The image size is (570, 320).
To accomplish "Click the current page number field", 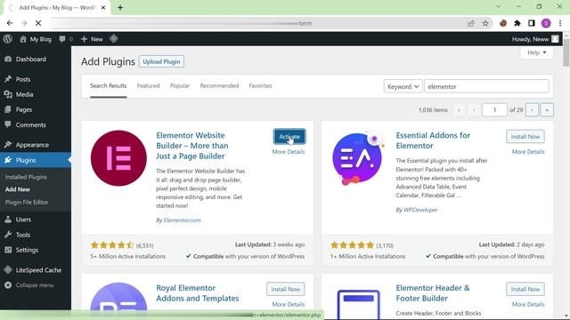I will point(494,110).
